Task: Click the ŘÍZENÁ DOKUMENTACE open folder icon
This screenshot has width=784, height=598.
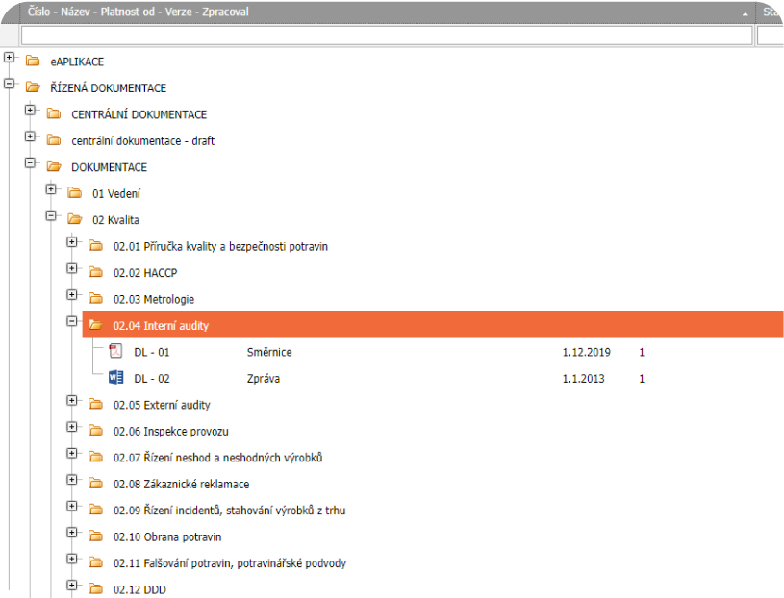Action: pyautogui.click(x=33, y=87)
